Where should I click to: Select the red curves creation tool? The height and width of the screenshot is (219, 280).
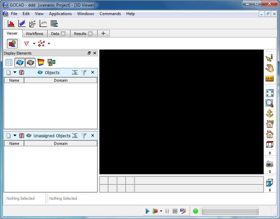[27, 43]
